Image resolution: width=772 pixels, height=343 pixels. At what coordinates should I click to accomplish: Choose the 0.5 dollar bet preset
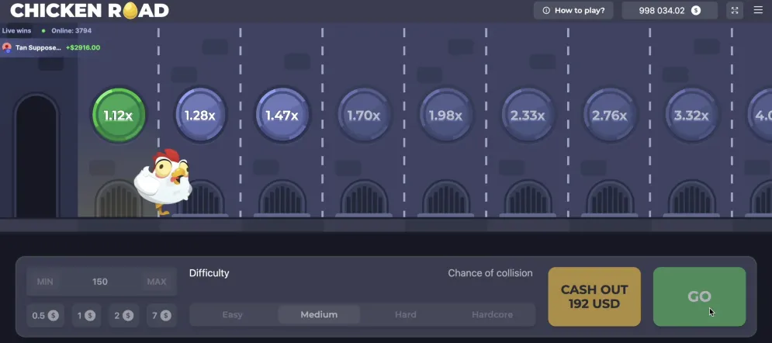coord(45,315)
